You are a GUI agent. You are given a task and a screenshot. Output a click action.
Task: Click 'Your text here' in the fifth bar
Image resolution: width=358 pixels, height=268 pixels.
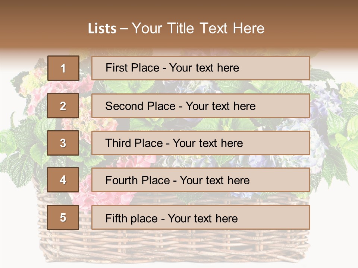coord(202,218)
